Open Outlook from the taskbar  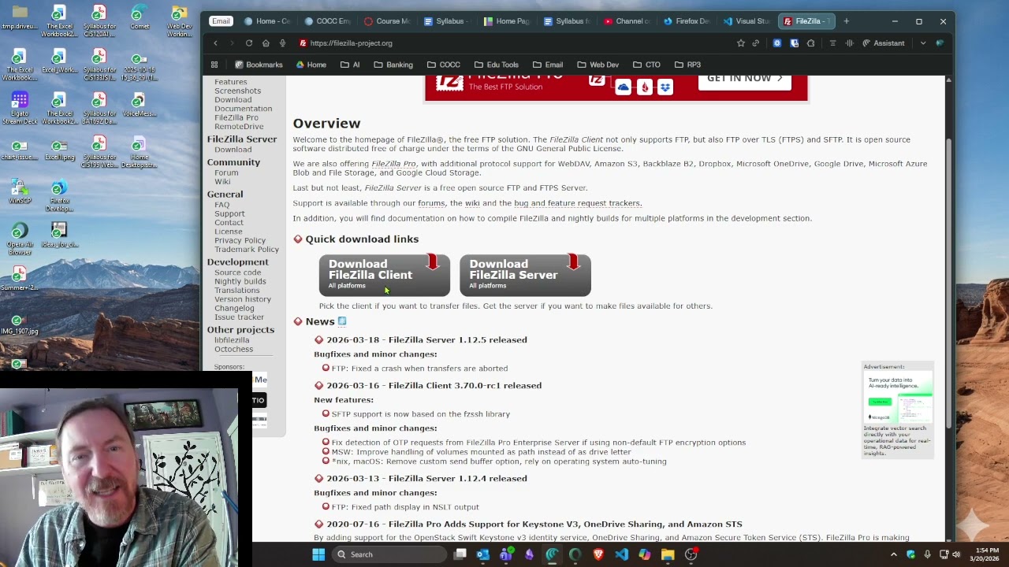[x=482, y=554]
